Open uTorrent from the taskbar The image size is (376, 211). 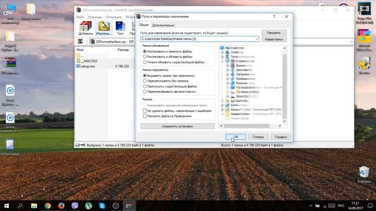tap(89, 206)
